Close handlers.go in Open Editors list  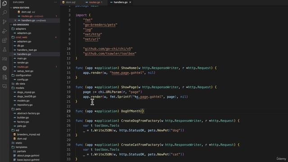15,20
